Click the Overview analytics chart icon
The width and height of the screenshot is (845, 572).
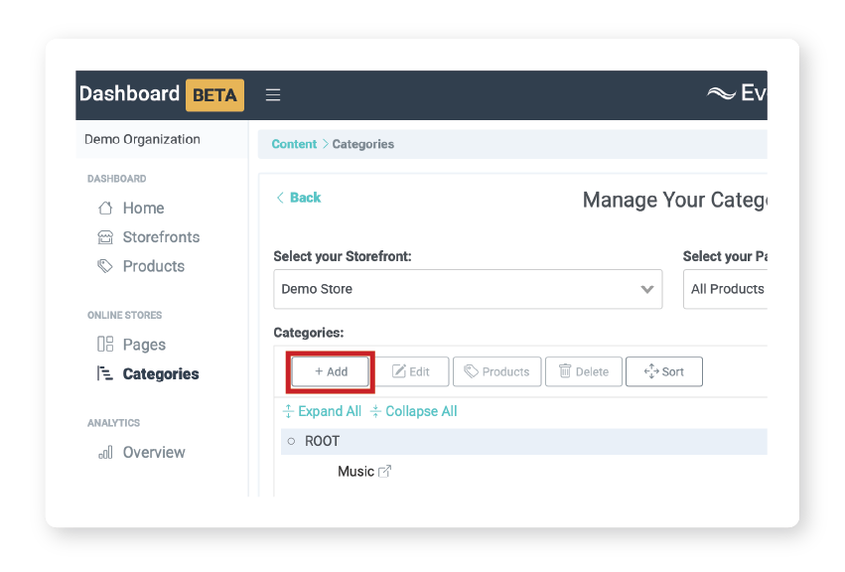pos(105,453)
